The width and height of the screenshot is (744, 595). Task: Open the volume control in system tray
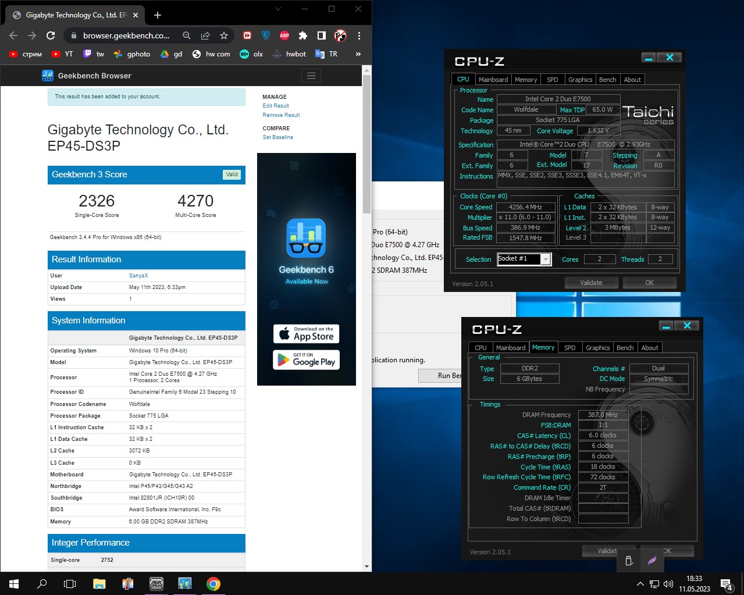click(x=668, y=584)
